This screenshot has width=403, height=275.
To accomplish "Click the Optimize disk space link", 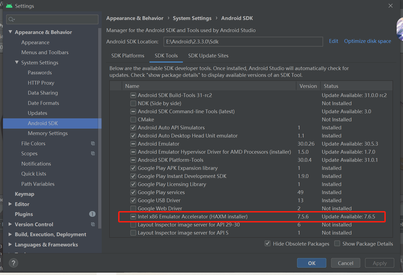I will tap(367, 41).
